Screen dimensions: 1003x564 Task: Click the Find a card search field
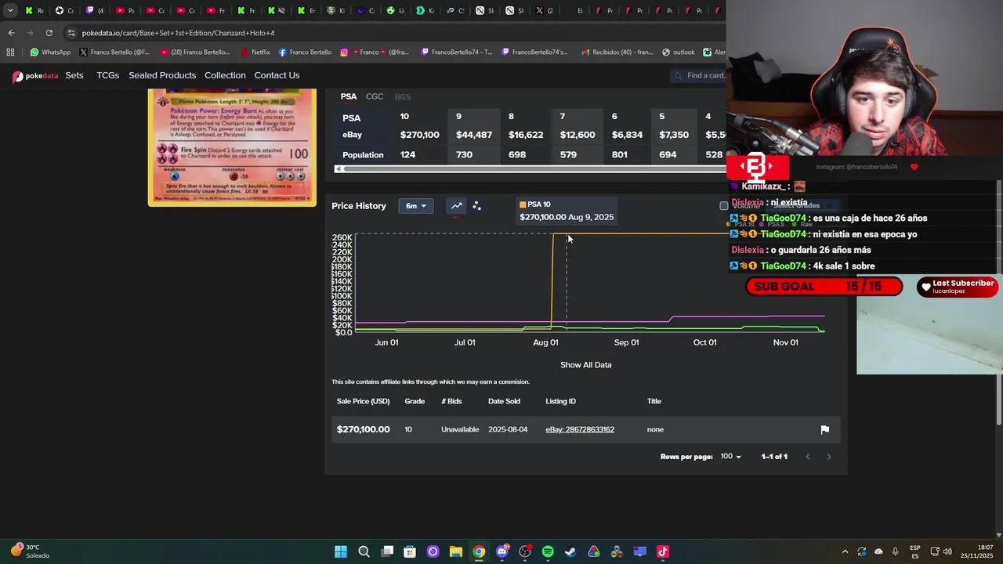(x=699, y=75)
